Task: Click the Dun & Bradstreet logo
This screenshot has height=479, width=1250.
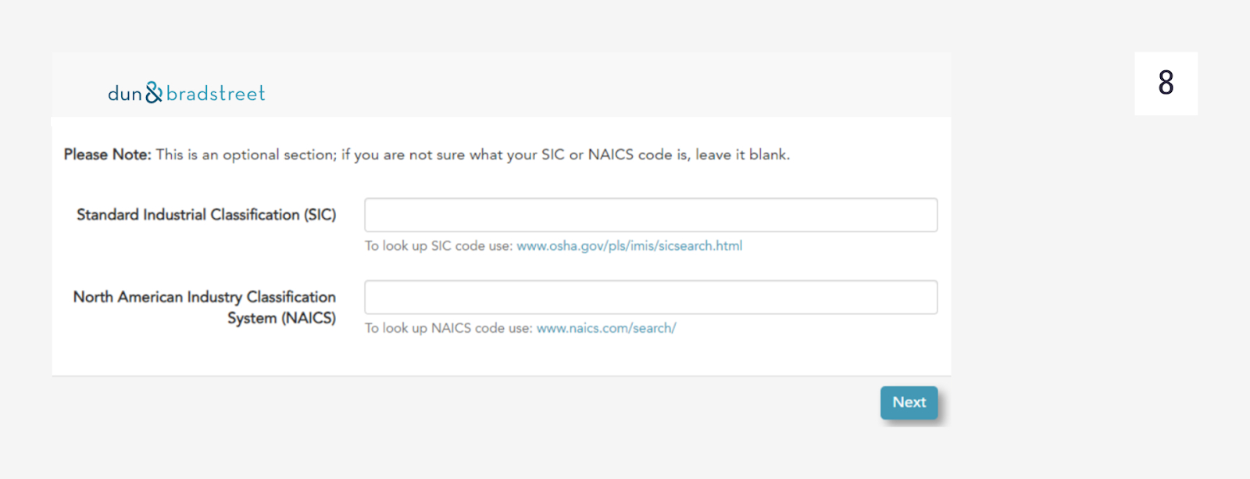Action: [x=186, y=93]
